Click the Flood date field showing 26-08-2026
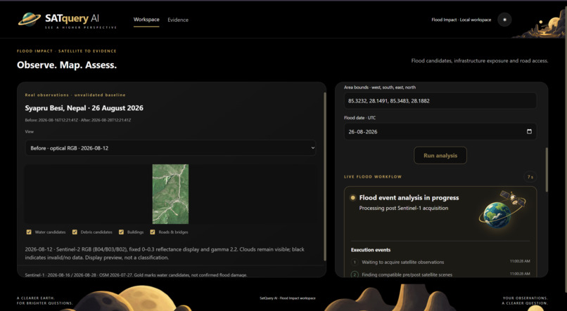Image resolution: width=567 pixels, height=311 pixels. [440, 132]
